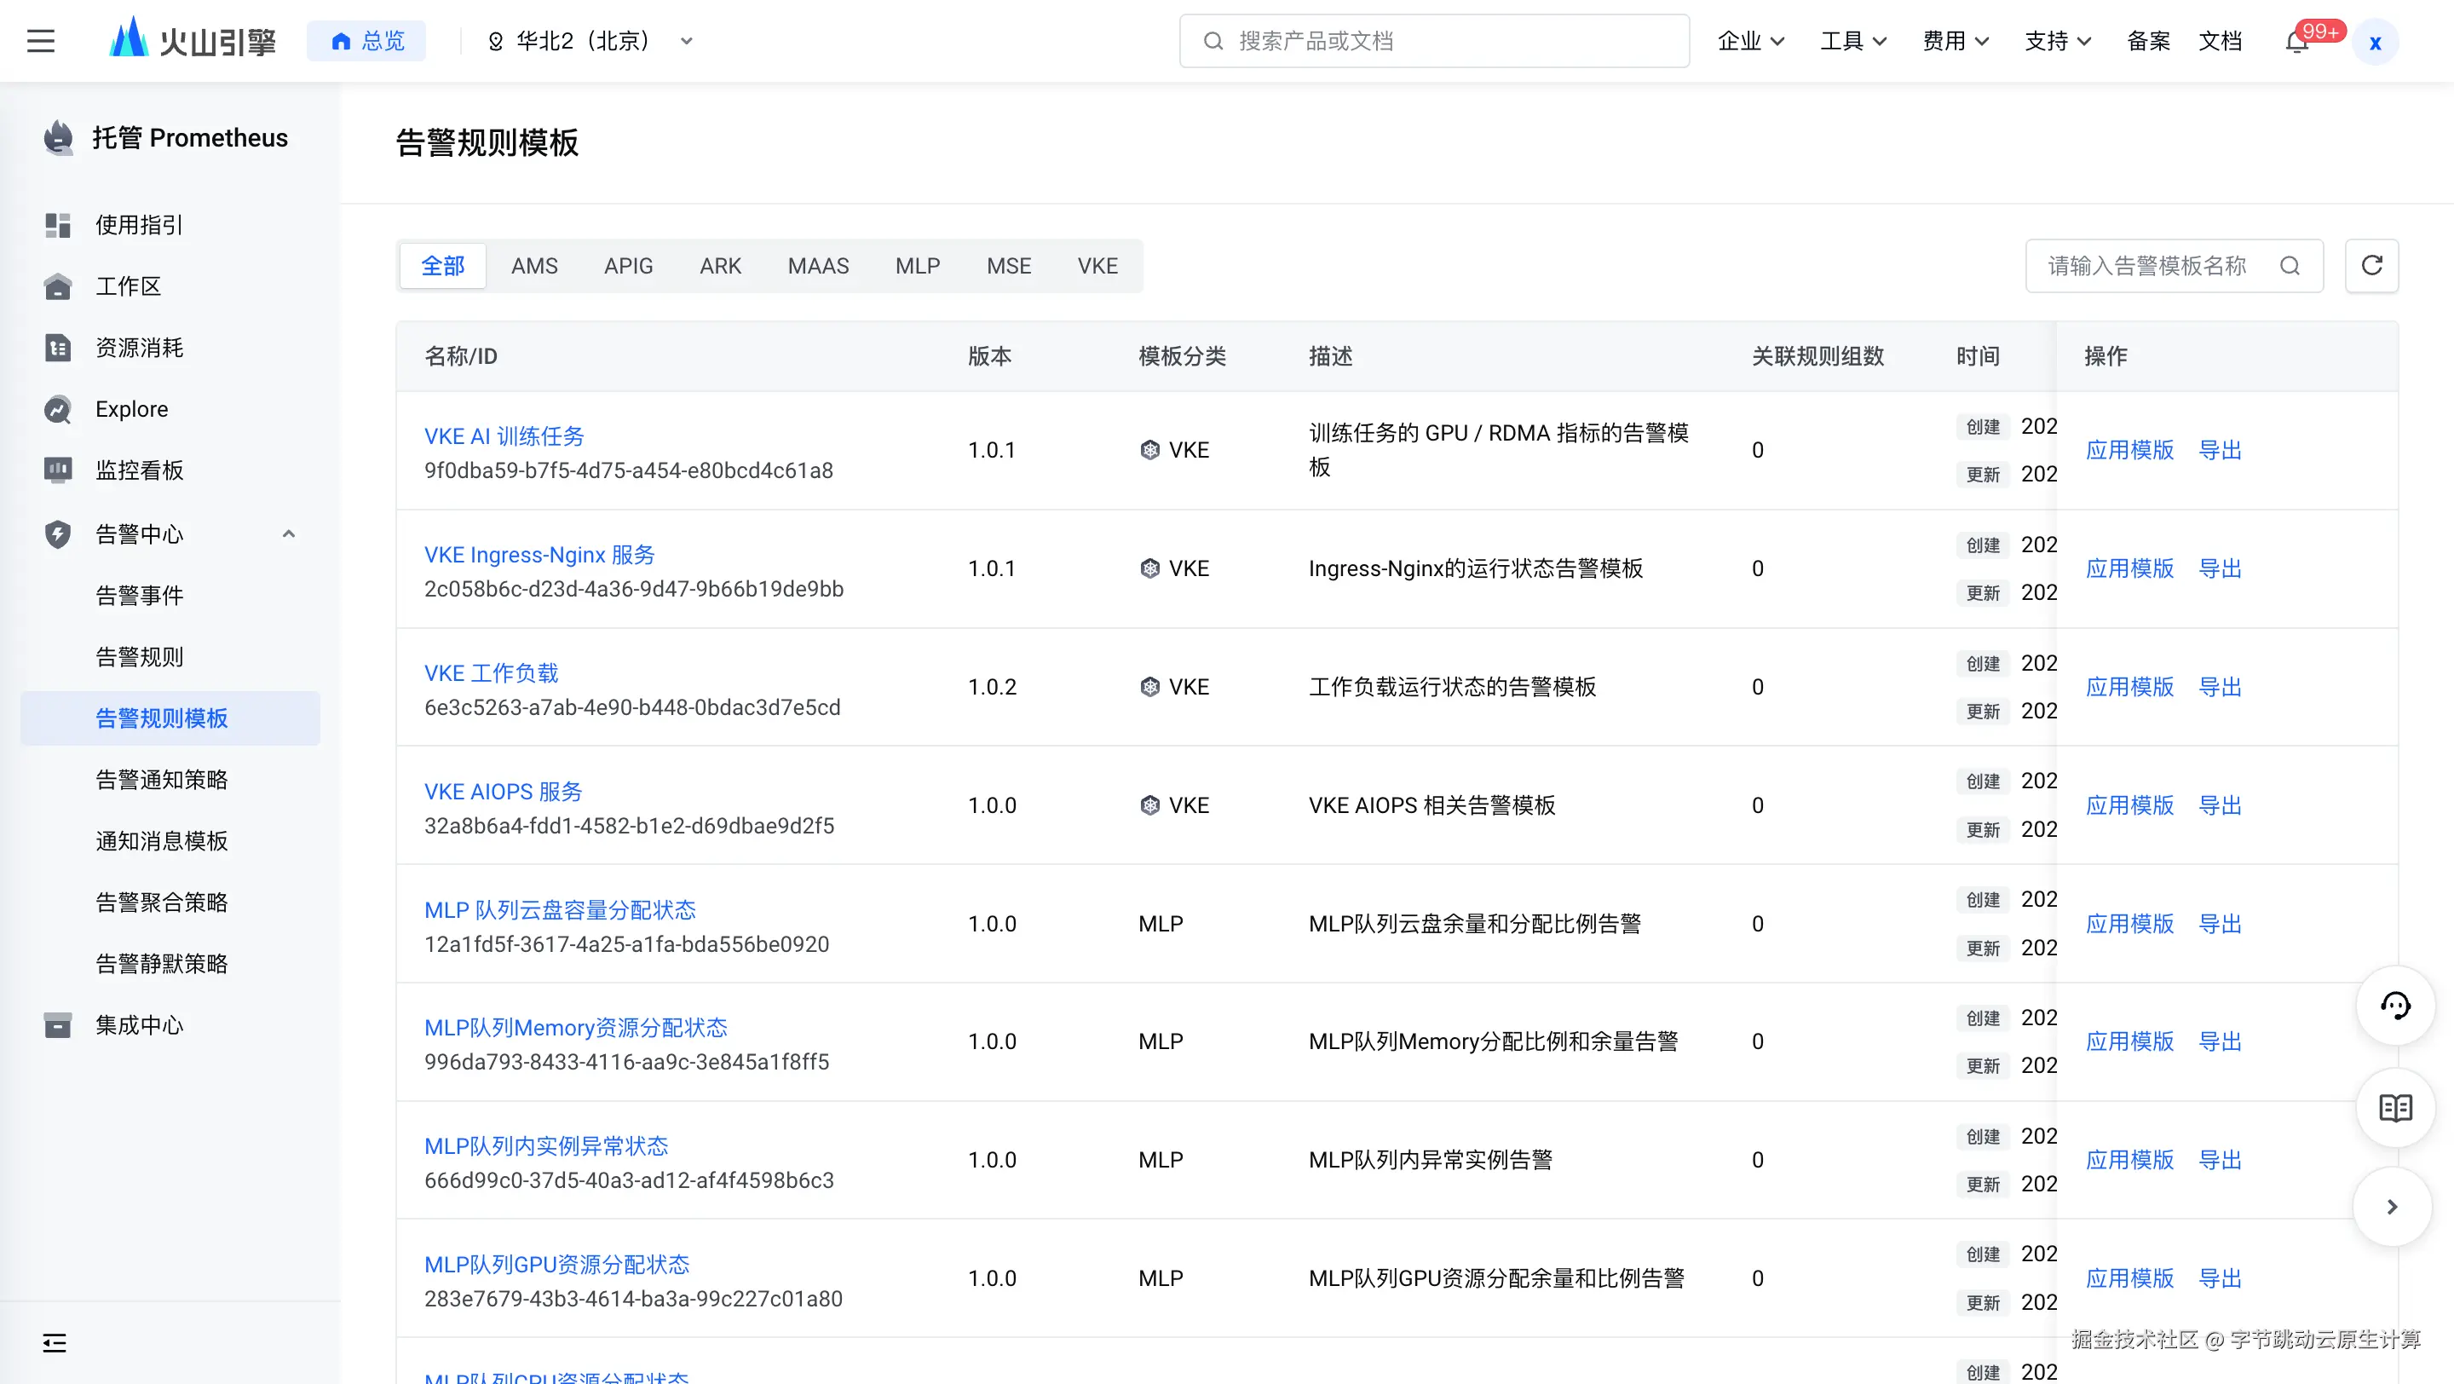Image resolution: width=2454 pixels, height=1384 pixels.
Task: Open the 费用 dropdown menu
Action: [x=1955, y=41]
